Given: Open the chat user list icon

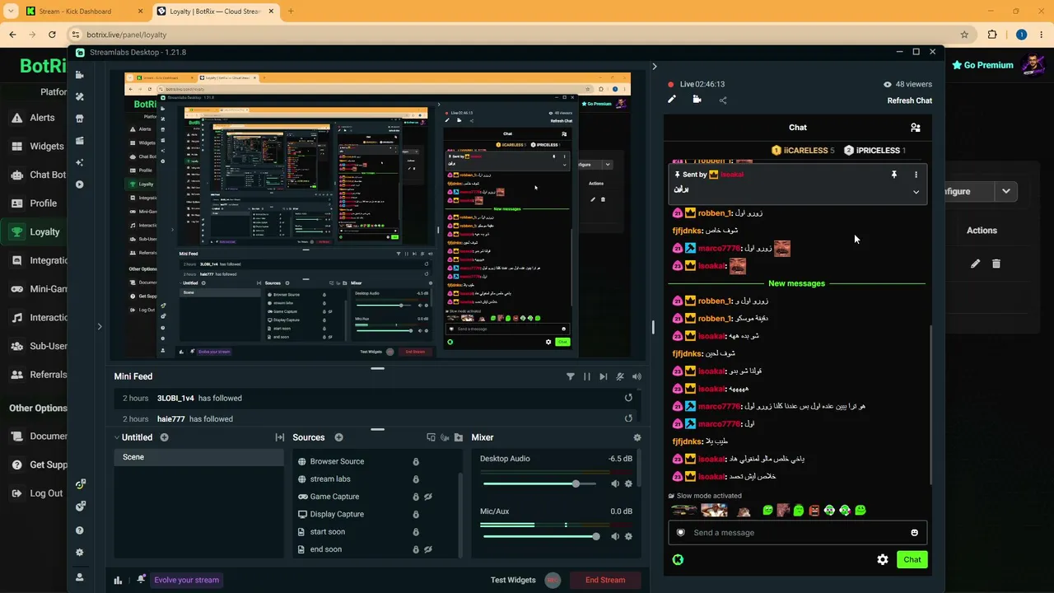Looking at the screenshot, I should (915, 128).
